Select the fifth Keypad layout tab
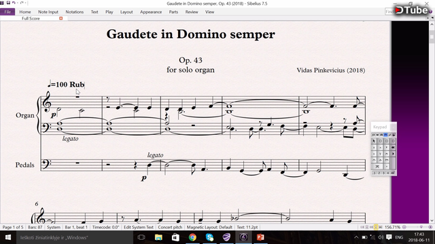This screenshot has width=435, height=244. 389,135
